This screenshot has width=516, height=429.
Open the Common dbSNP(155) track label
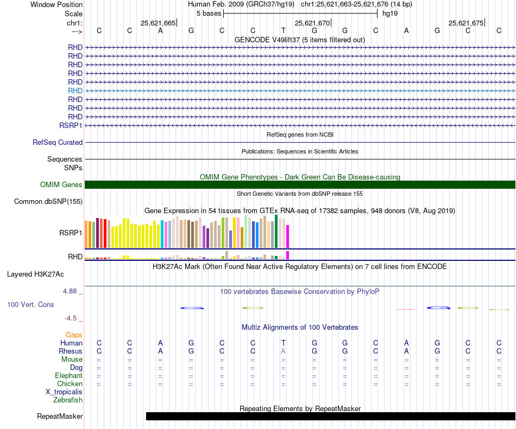click(48, 202)
